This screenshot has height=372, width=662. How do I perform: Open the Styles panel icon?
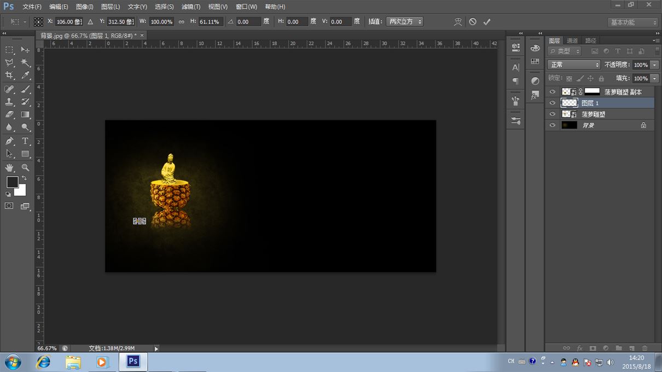[x=535, y=95]
